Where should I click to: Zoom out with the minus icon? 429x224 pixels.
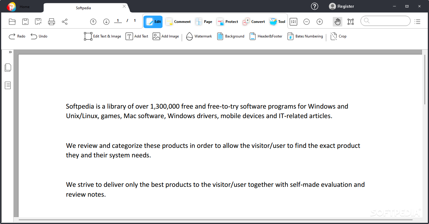pyautogui.click(x=307, y=22)
